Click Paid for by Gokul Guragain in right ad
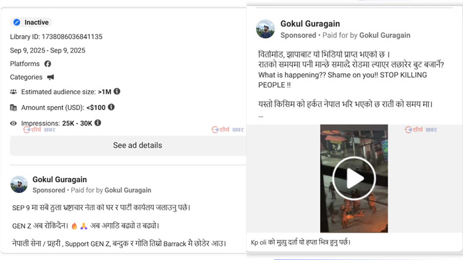Viewport: 463px width, 260px height. point(366,35)
